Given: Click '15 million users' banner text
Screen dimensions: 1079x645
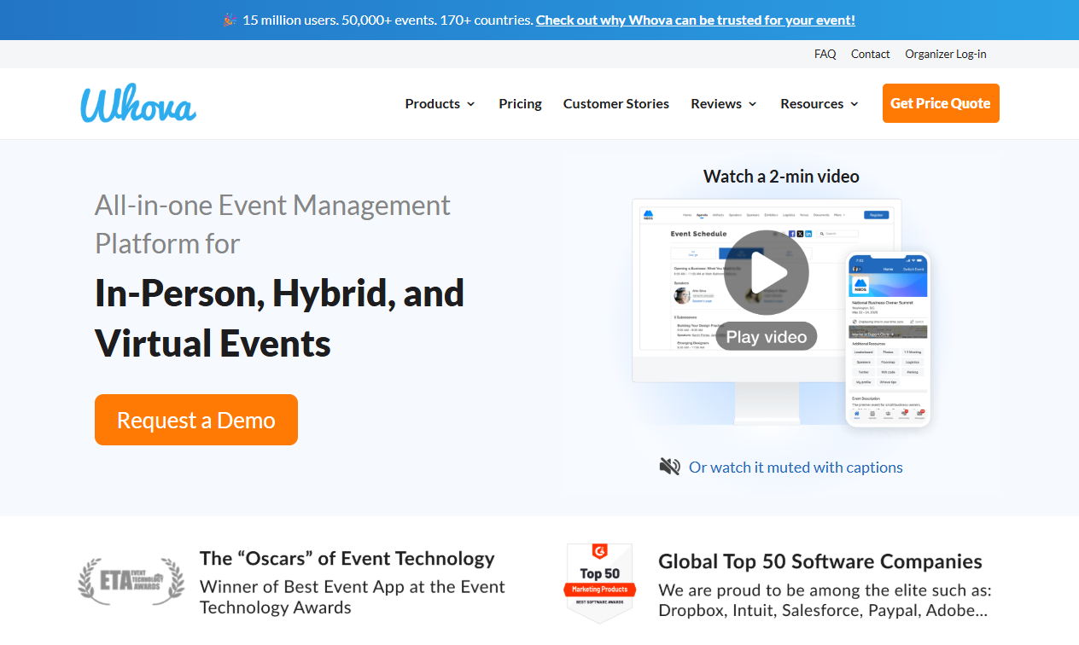Looking at the screenshot, I should click(289, 20).
